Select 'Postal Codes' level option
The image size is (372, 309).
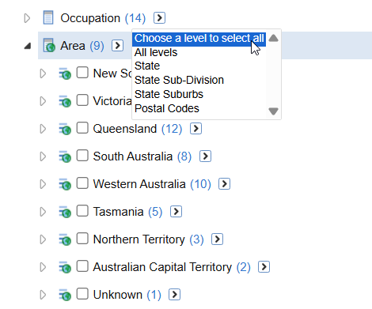(167, 108)
